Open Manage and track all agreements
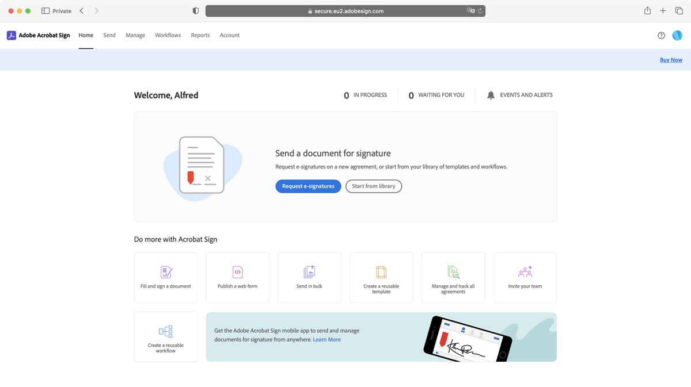Image resolution: width=691 pixels, height=387 pixels. point(453,278)
